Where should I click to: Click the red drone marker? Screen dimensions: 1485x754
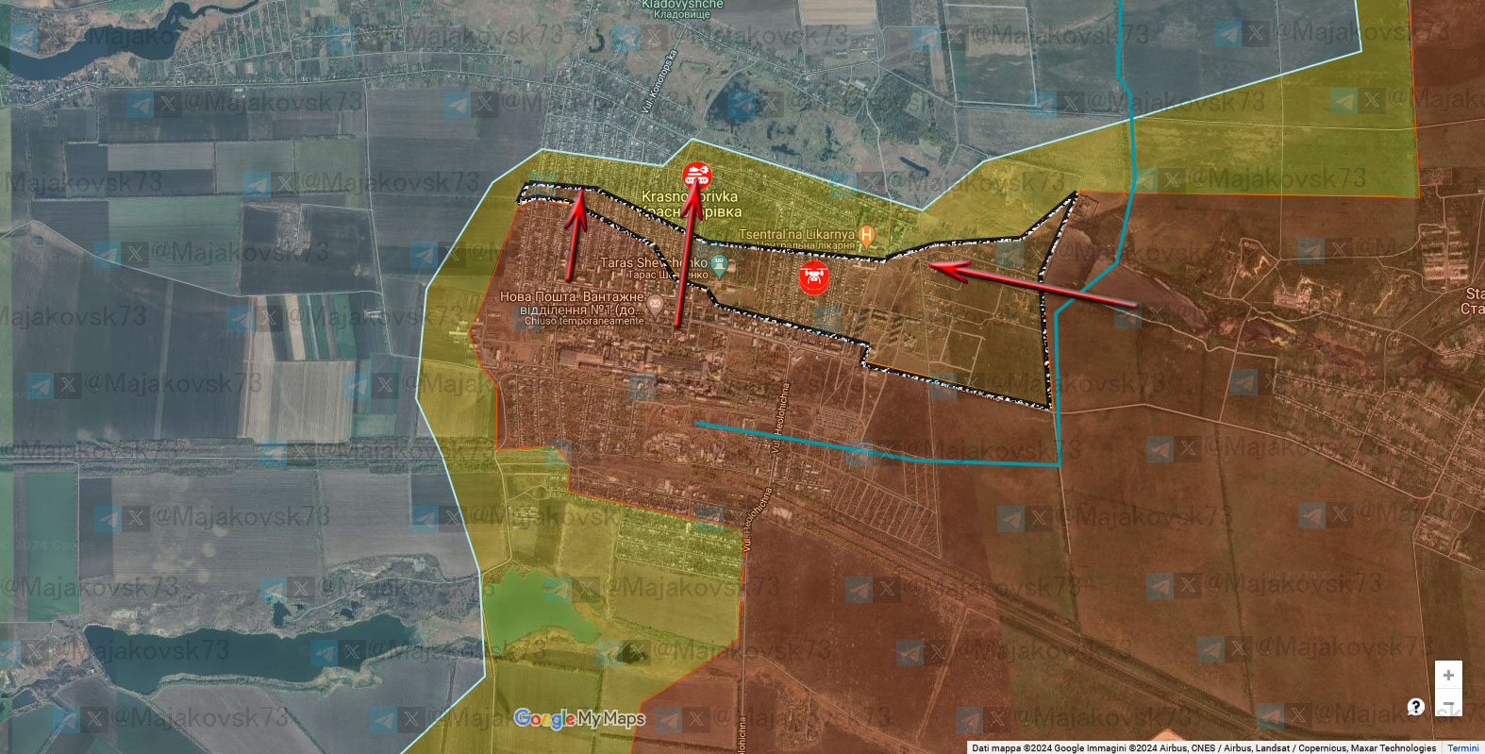813,277
